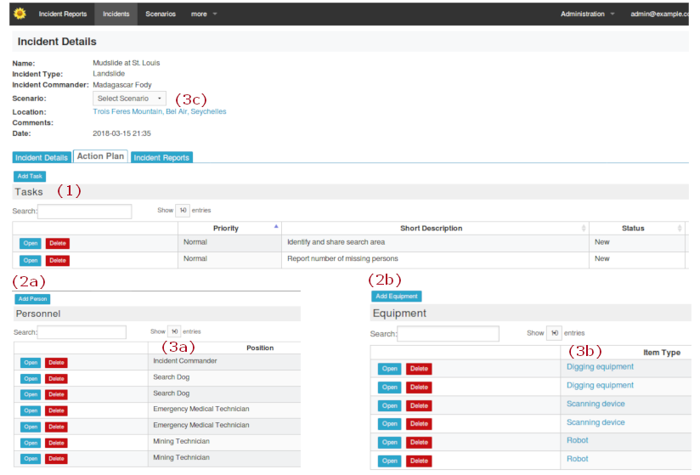Open the Incident Commander personnel row
Image resolution: width=700 pixels, height=475 pixels.
(31, 363)
